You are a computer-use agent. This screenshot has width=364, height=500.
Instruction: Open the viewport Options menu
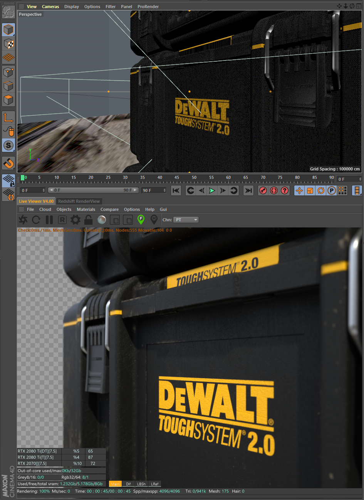pos(92,7)
